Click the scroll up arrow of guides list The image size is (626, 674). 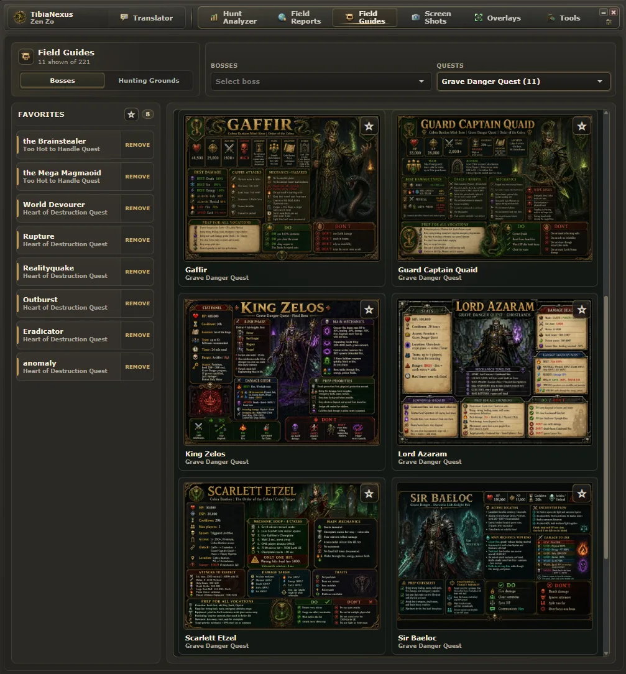click(x=606, y=113)
